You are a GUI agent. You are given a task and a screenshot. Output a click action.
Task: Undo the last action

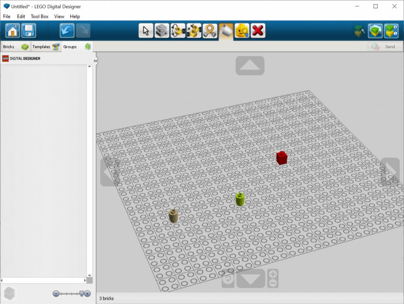click(x=67, y=31)
